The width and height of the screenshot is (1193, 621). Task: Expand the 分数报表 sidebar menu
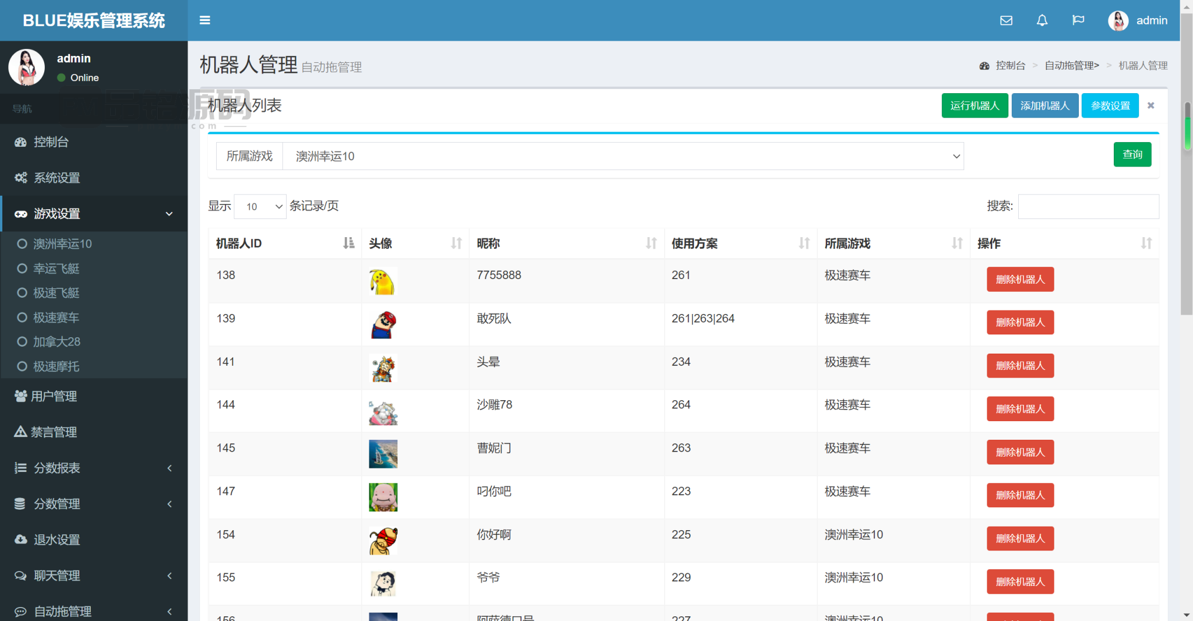94,468
